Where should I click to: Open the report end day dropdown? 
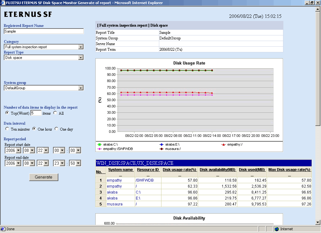tap(46, 163)
